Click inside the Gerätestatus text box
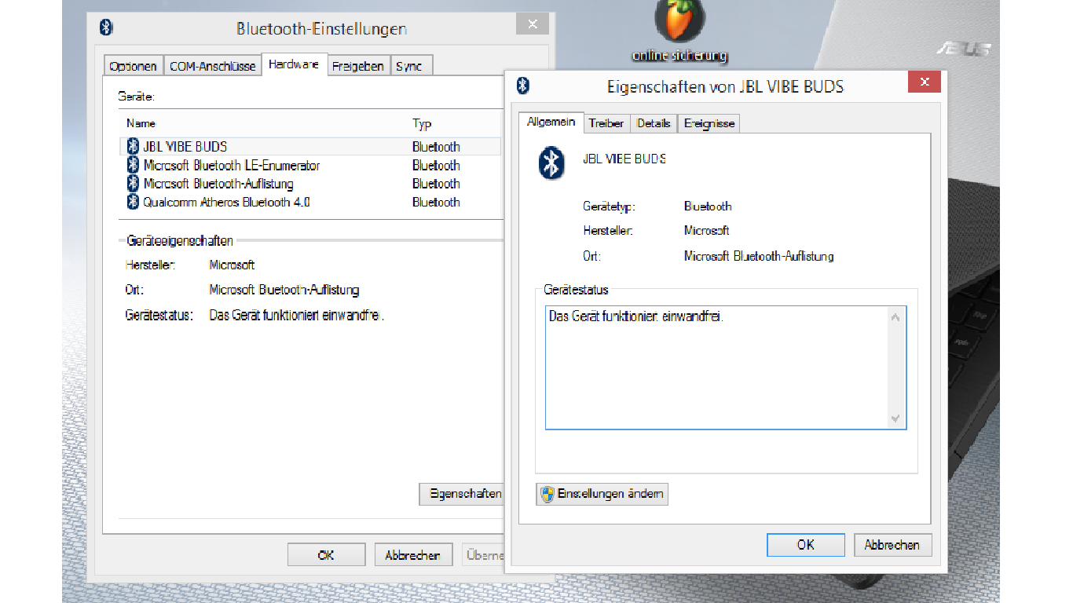Screen dimensions: 1073x603 (x=726, y=367)
